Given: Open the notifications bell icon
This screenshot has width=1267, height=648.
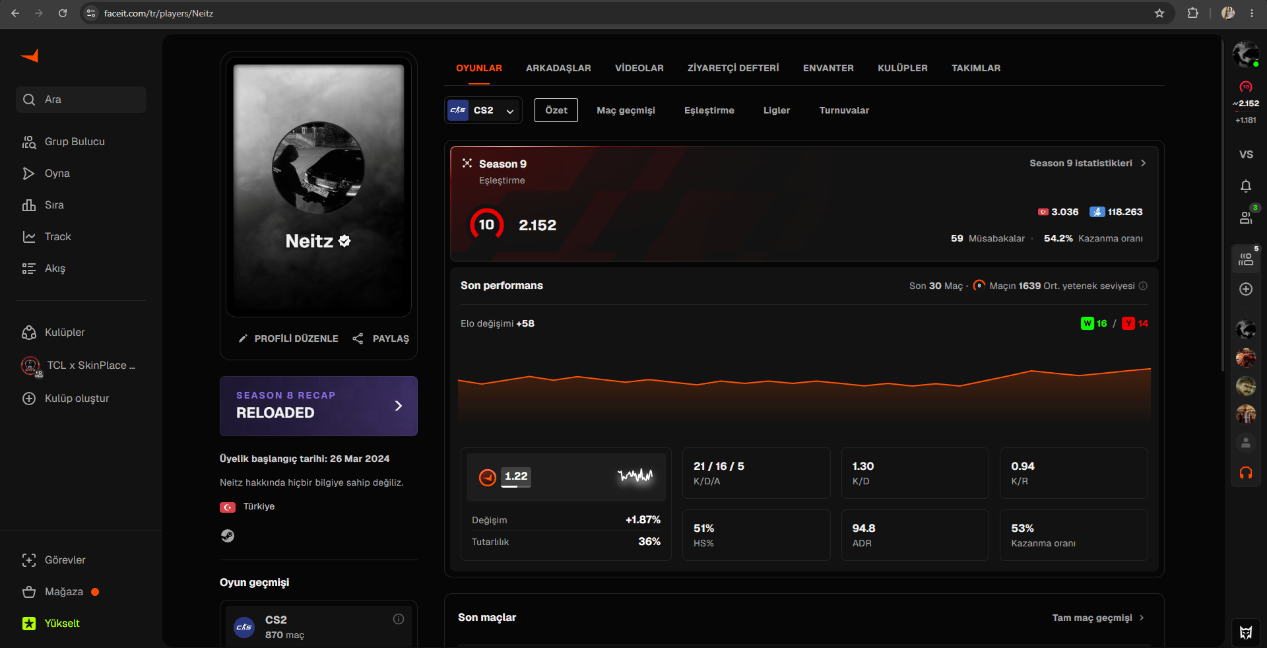Looking at the screenshot, I should click(x=1246, y=186).
